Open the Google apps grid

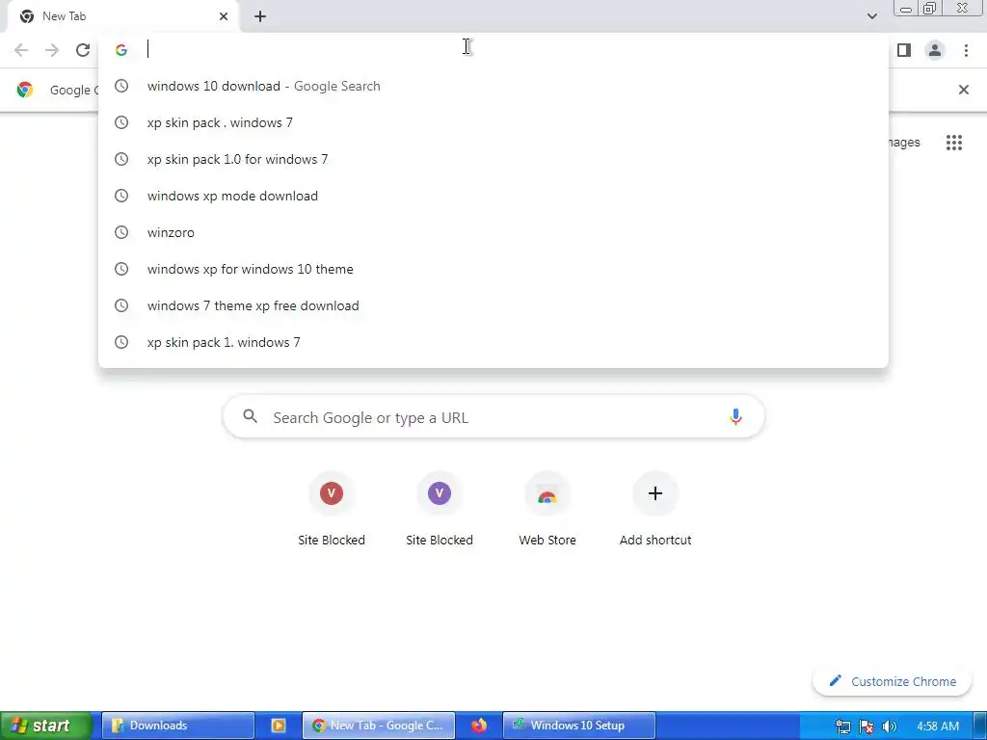pyautogui.click(x=954, y=143)
